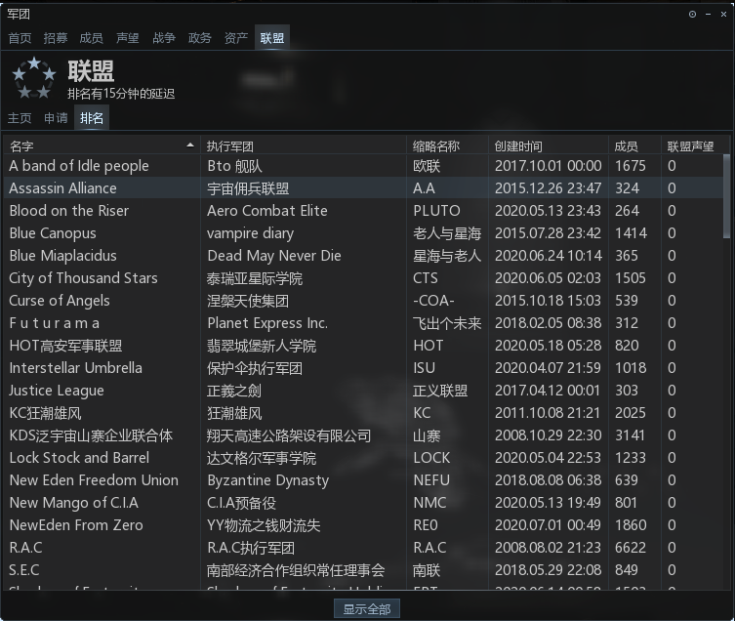Switch to the 招募 tab

pos(56,38)
